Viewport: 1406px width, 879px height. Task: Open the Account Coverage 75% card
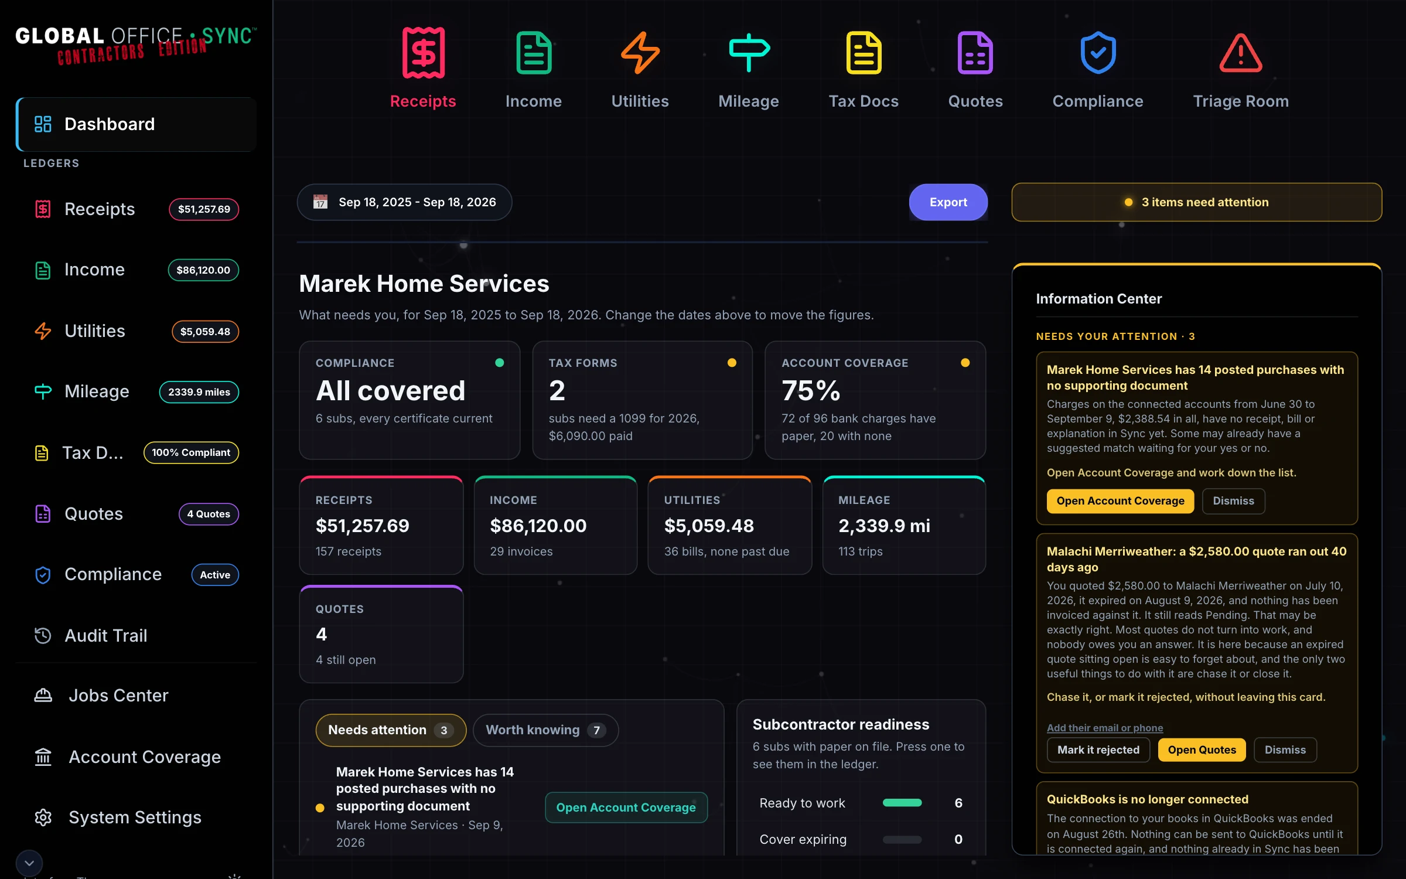click(x=875, y=400)
